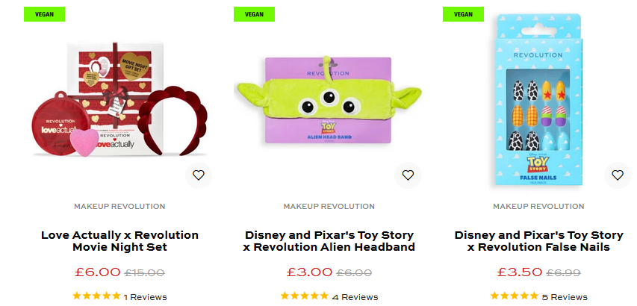Open Love Actually Movie Night Set image

point(119,99)
